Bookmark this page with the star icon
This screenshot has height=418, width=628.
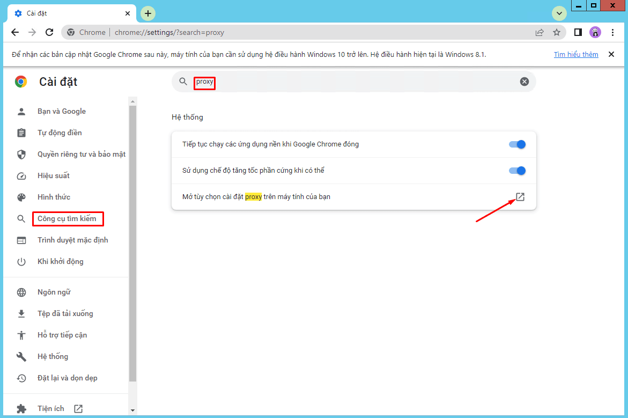point(557,32)
